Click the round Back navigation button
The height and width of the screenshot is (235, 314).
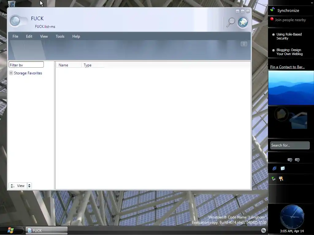[x=15, y=21]
